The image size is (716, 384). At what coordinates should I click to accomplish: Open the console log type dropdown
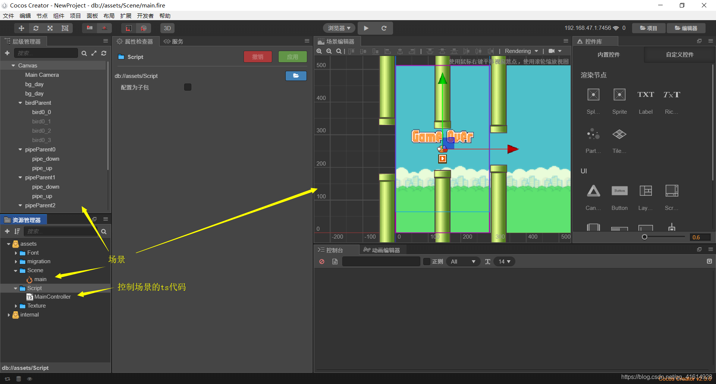pyautogui.click(x=463, y=262)
